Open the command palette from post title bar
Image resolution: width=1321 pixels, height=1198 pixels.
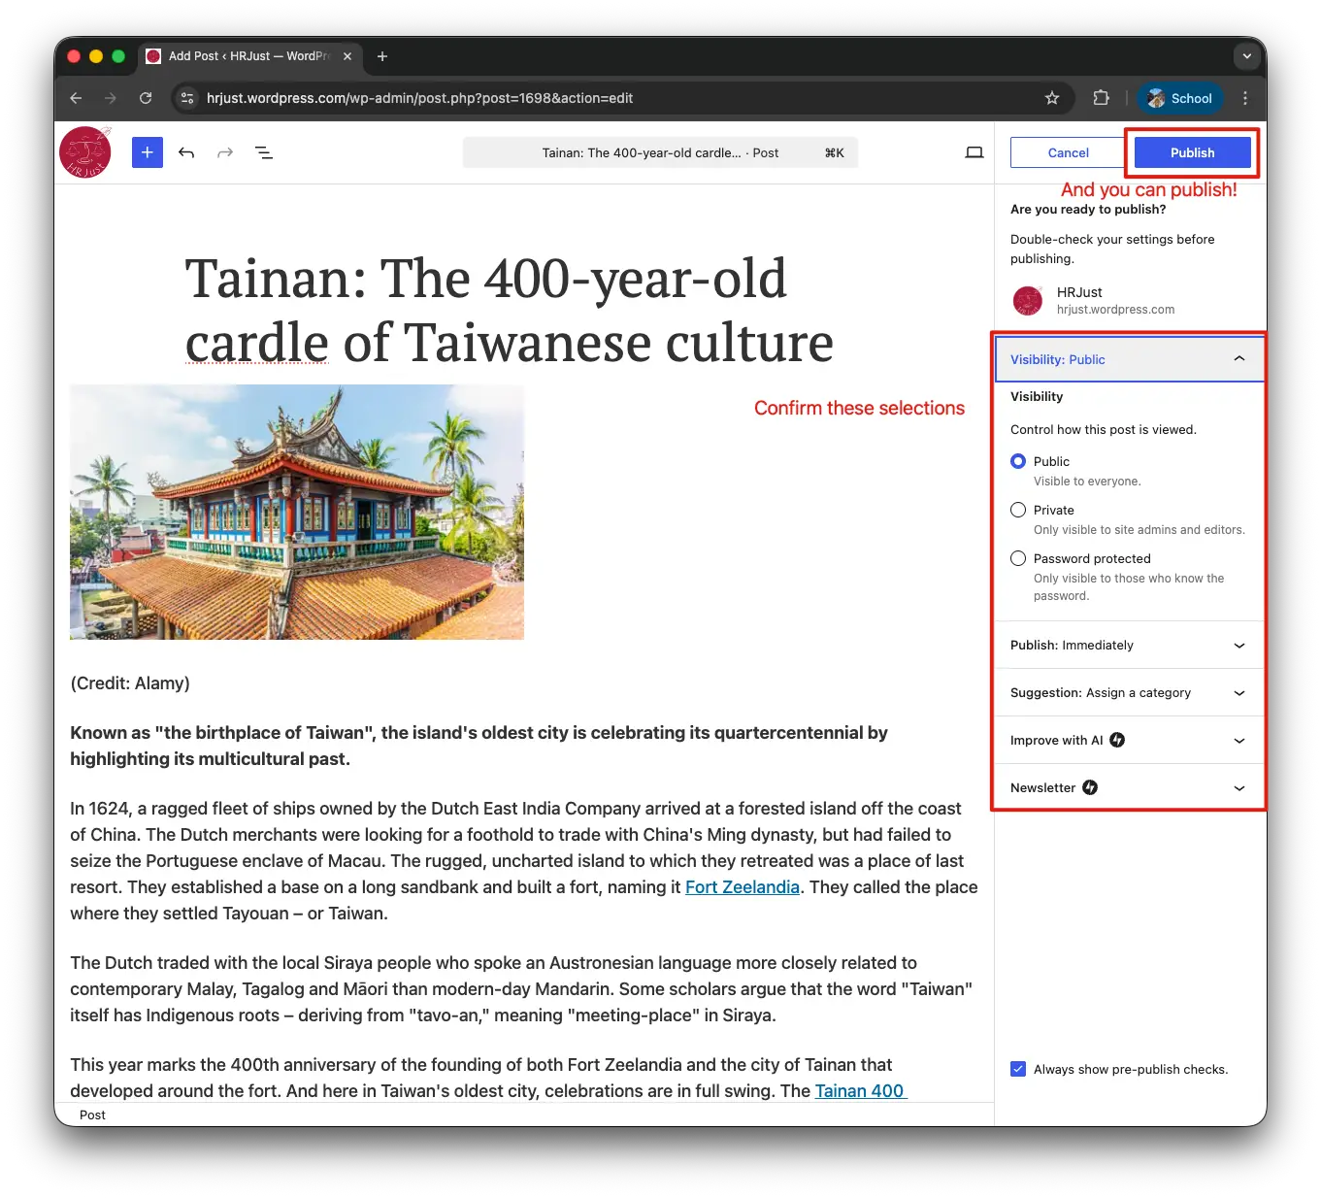(660, 152)
